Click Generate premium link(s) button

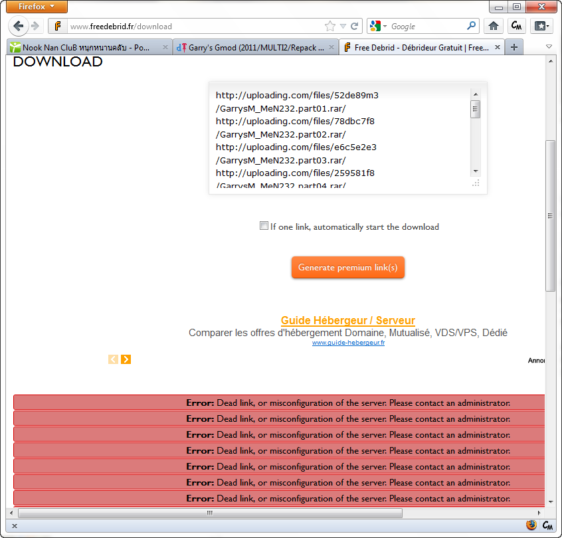click(347, 268)
